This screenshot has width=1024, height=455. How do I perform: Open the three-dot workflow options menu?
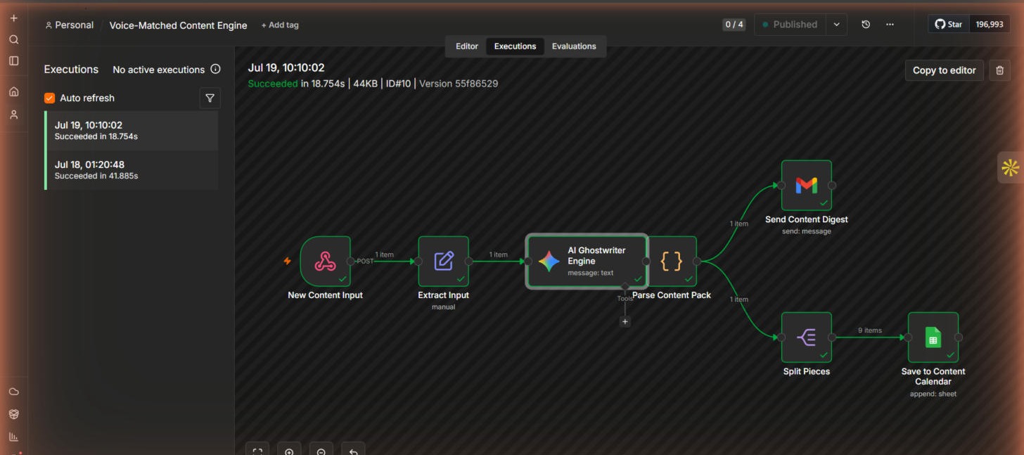pos(890,24)
